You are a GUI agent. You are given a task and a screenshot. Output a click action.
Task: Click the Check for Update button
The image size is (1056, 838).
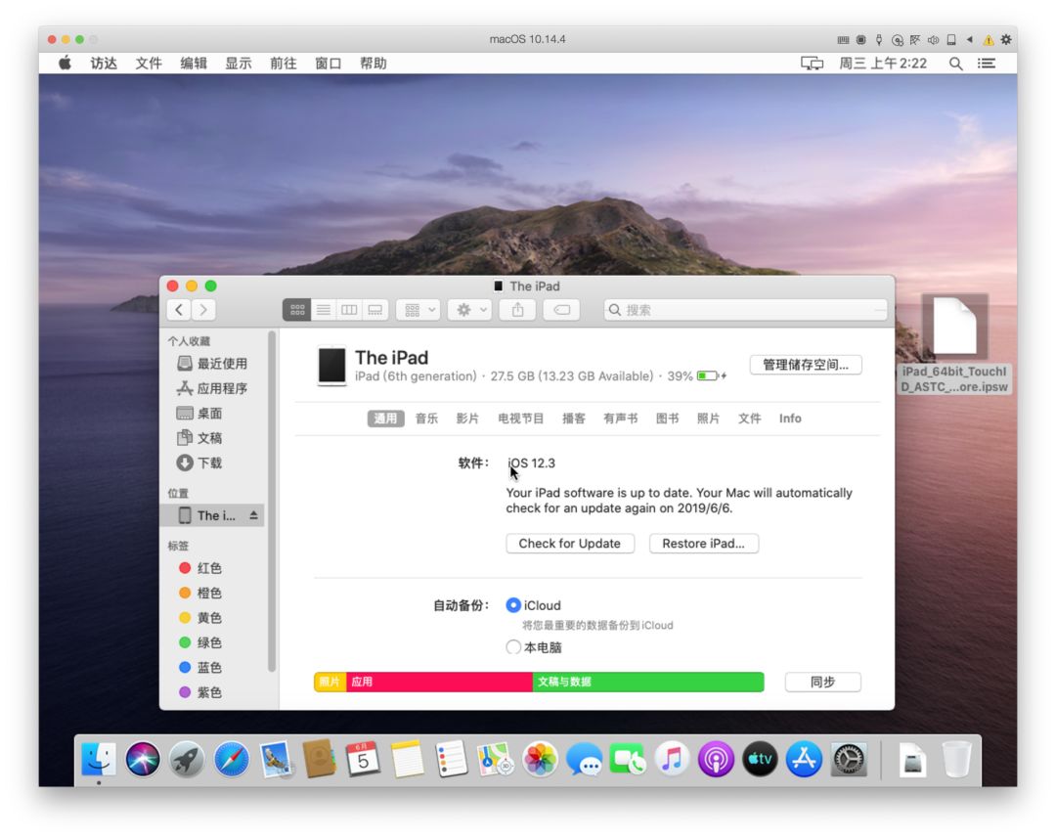coord(570,543)
